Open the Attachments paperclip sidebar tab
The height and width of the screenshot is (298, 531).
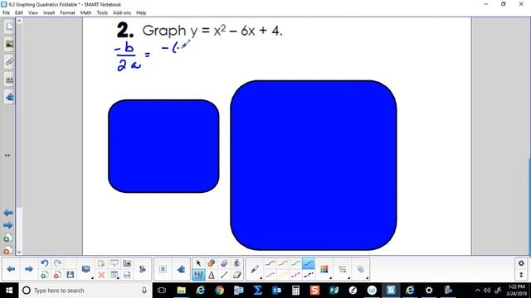tap(9, 62)
